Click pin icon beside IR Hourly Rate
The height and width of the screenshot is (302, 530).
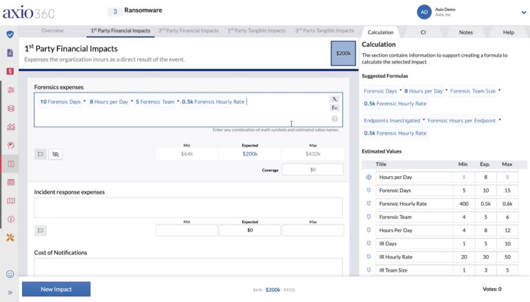pyautogui.click(x=369, y=256)
